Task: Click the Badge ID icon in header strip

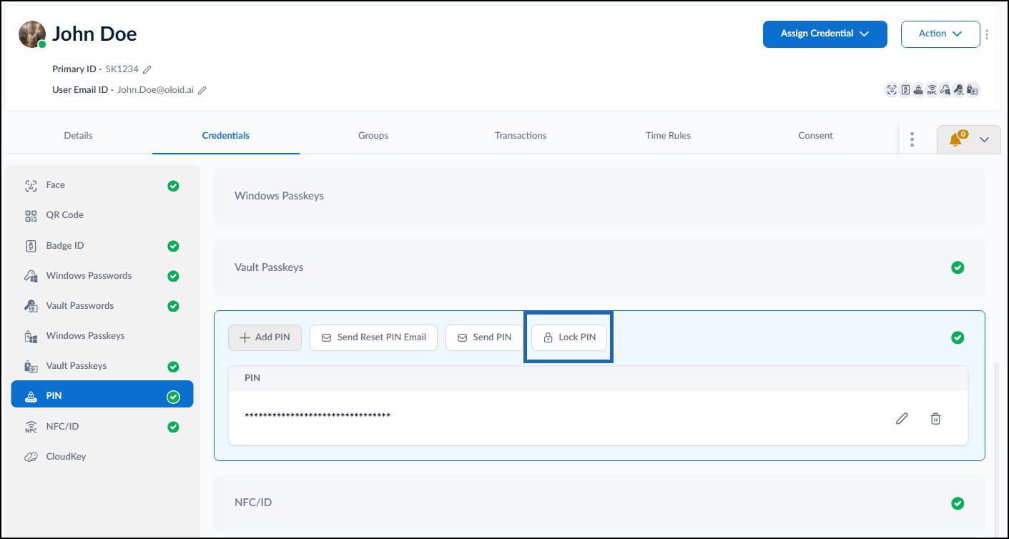Action: tap(905, 89)
